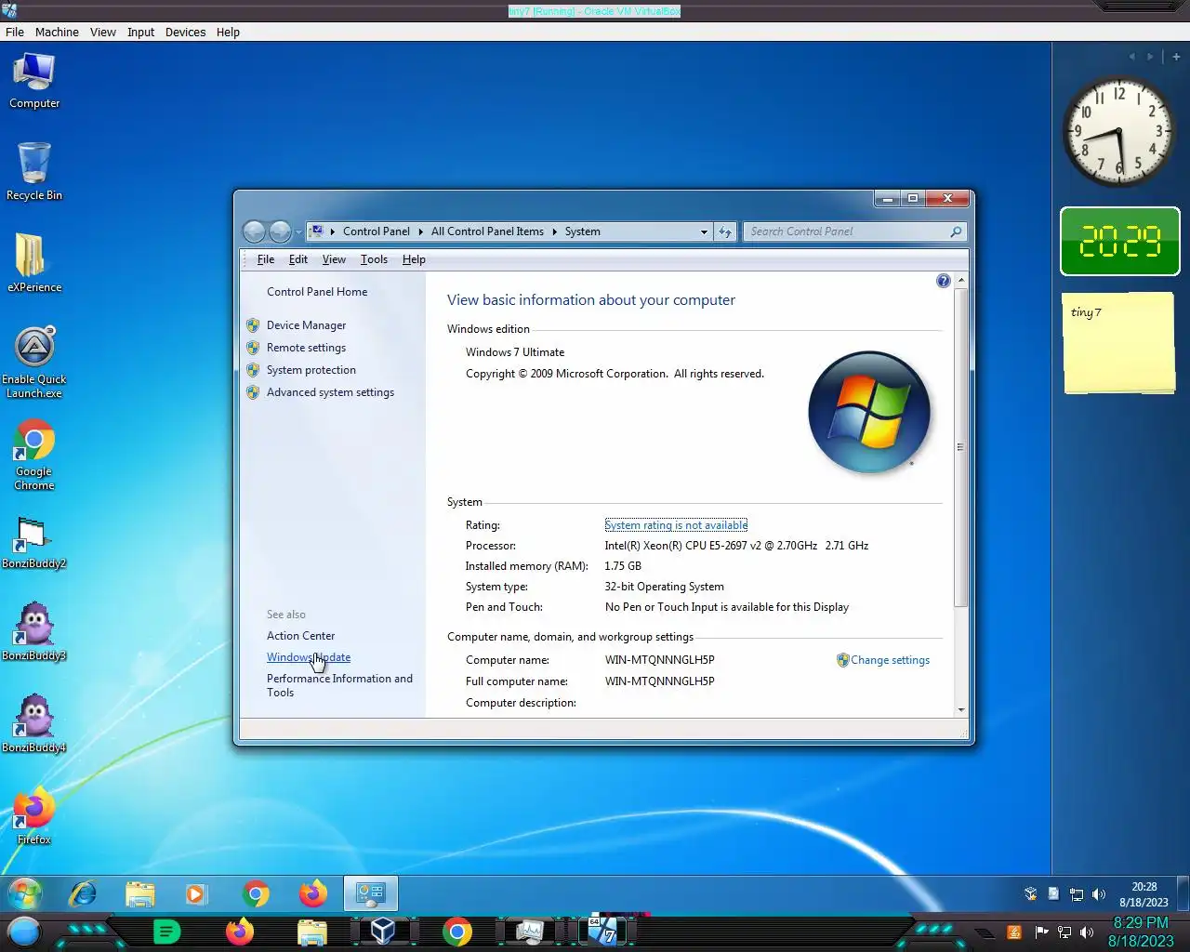Select the Recycle Bin desktop icon
Image resolution: width=1190 pixels, height=952 pixels.
point(34,172)
